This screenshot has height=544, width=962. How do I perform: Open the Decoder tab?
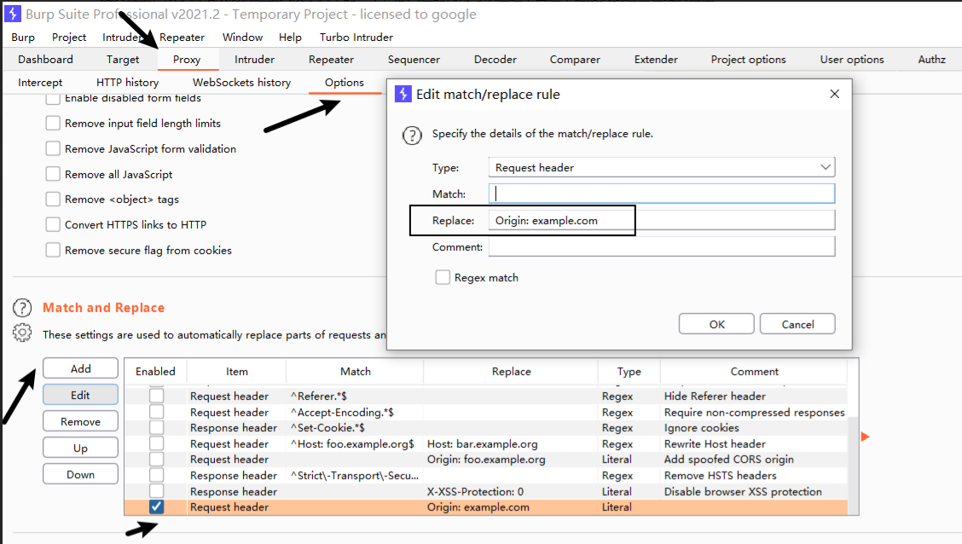(495, 60)
